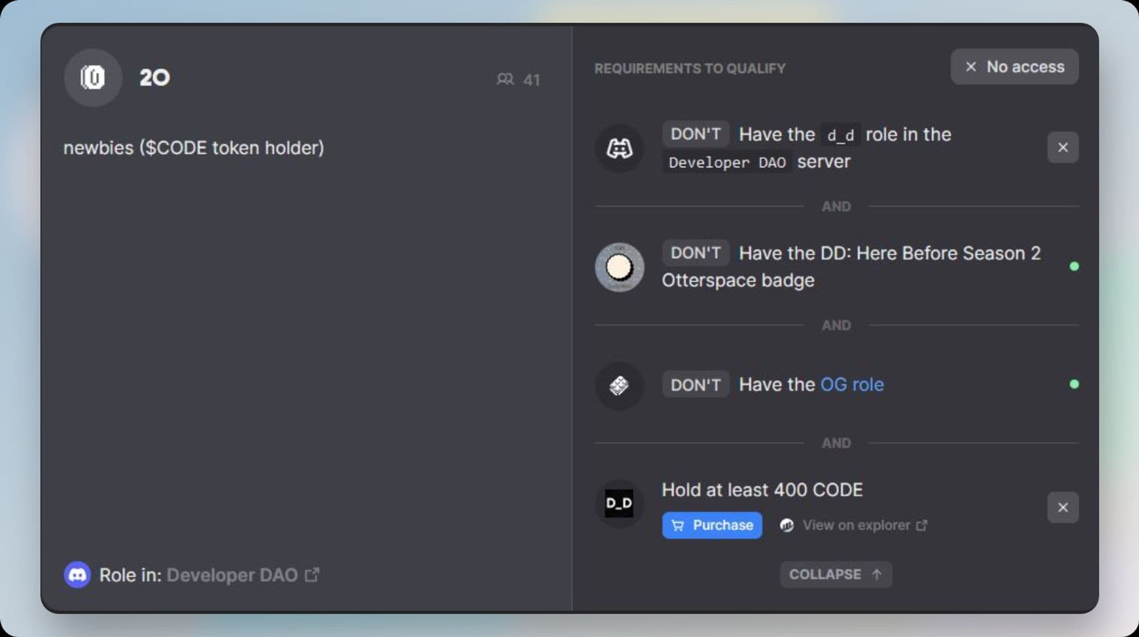Click the REQUIREMENTS TO QUALIFY heading
The image size is (1139, 637).
(x=690, y=68)
